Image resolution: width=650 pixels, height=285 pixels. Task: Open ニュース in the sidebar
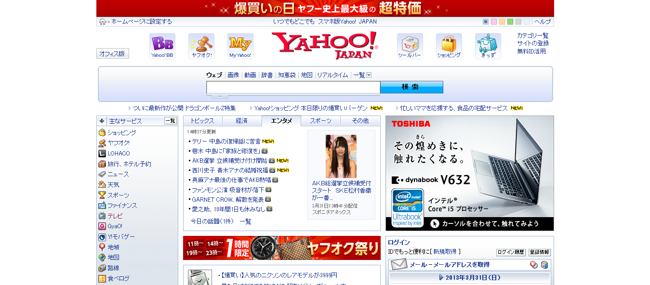118,174
